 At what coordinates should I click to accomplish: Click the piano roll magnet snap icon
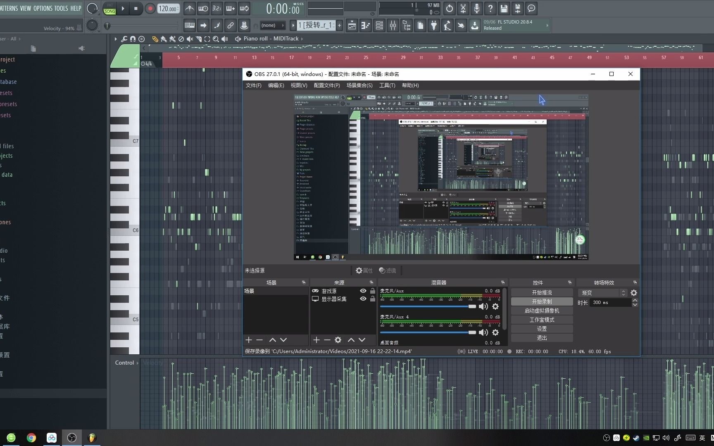click(133, 39)
